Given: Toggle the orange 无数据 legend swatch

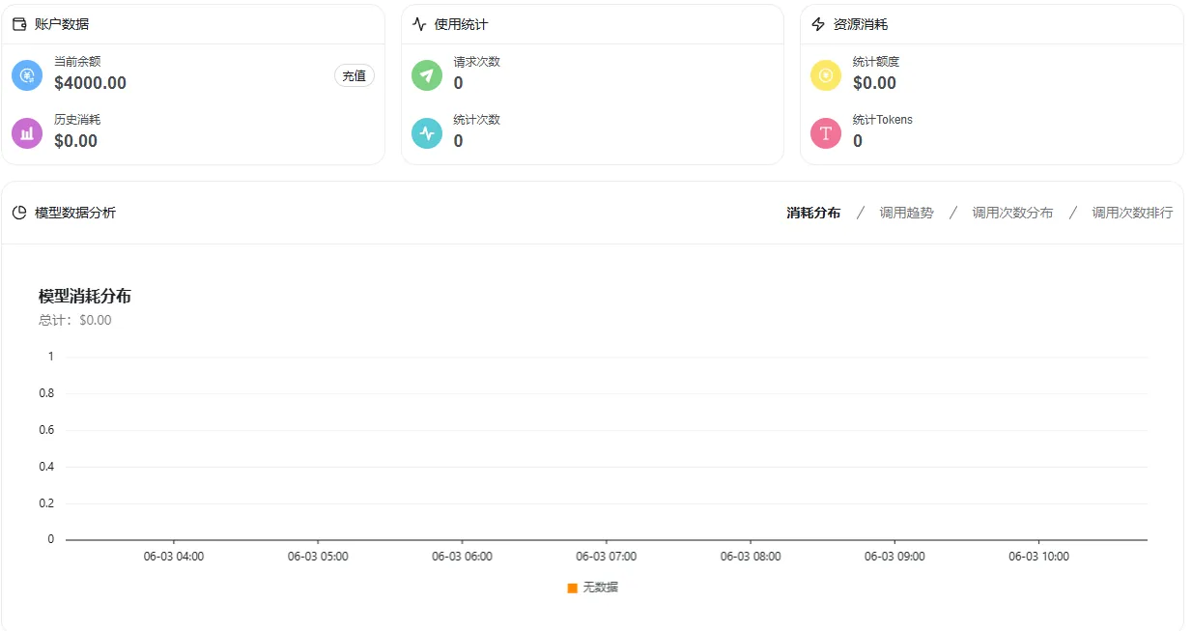Looking at the screenshot, I should 573,588.
